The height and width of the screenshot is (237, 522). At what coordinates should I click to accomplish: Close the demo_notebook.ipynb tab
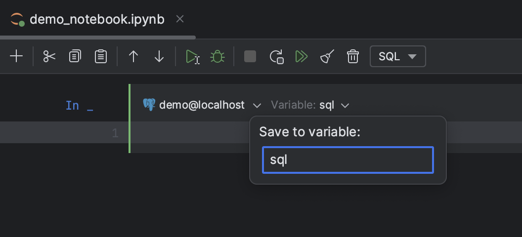(180, 19)
